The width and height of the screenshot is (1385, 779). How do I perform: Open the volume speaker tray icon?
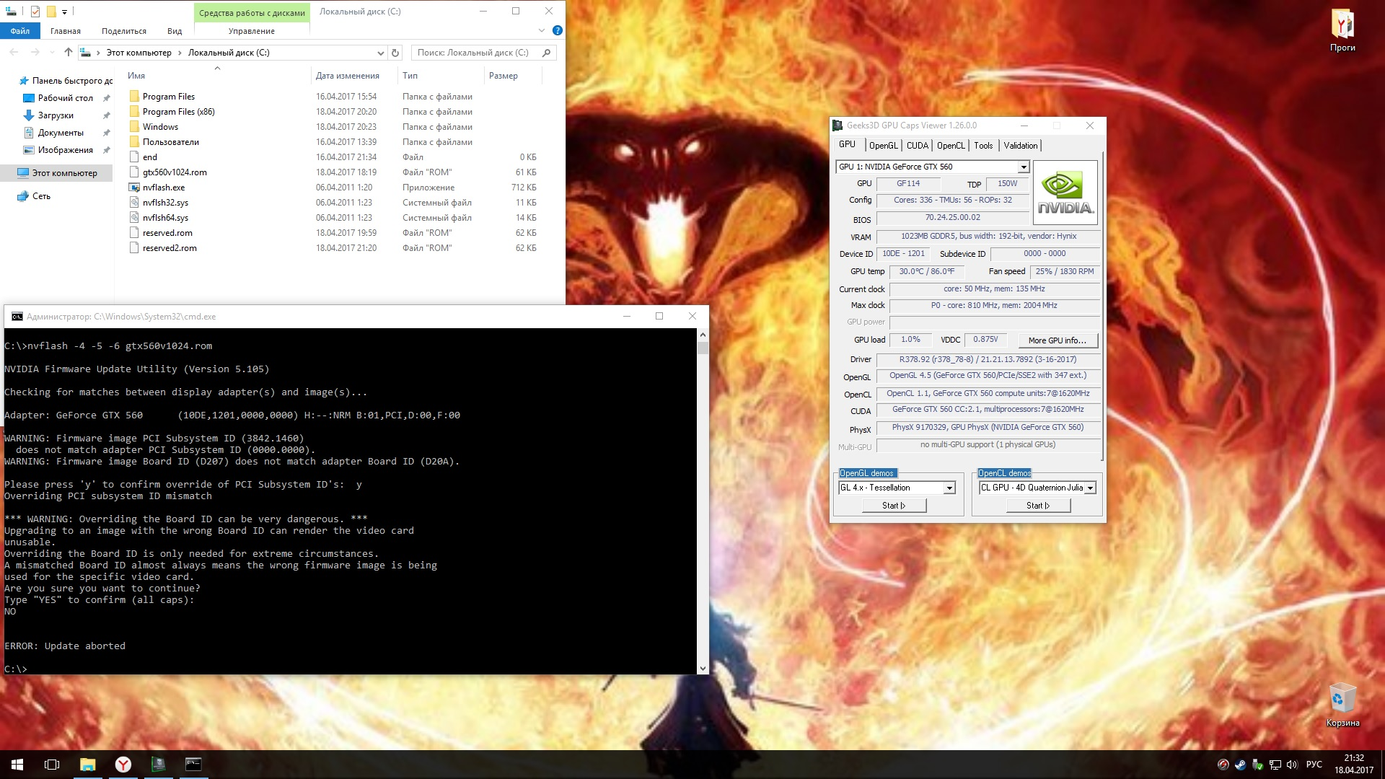(x=1291, y=765)
